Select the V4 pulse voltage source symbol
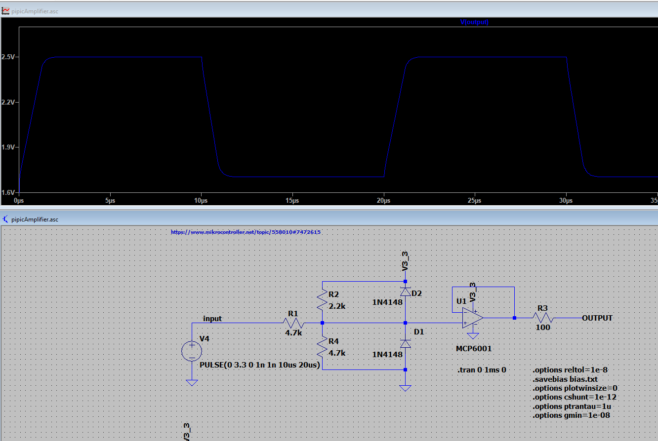The height and width of the screenshot is (441, 658). [192, 351]
